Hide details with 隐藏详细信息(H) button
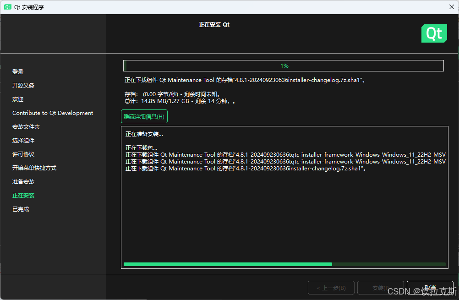The height and width of the screenshot is (300, 459). 144,116
